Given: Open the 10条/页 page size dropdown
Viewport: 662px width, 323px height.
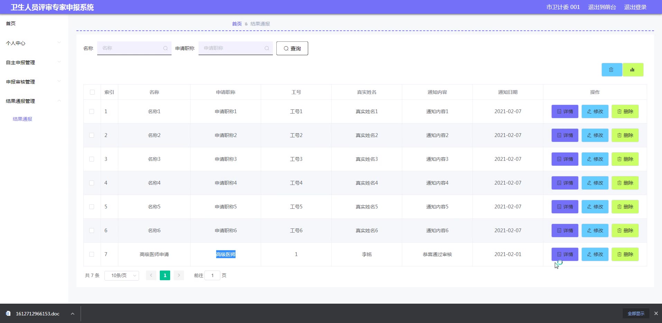Looking at the screenshot, I should (122, 275).
